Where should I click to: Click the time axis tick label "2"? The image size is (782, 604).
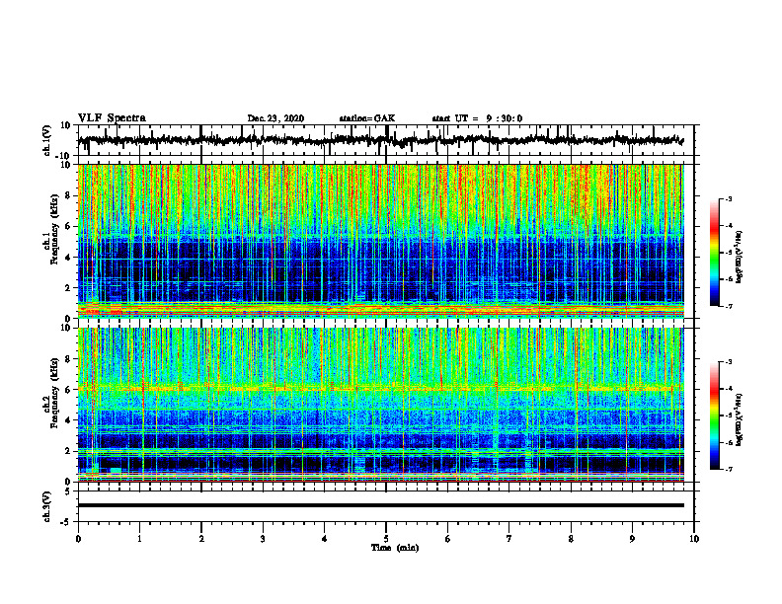201,539
